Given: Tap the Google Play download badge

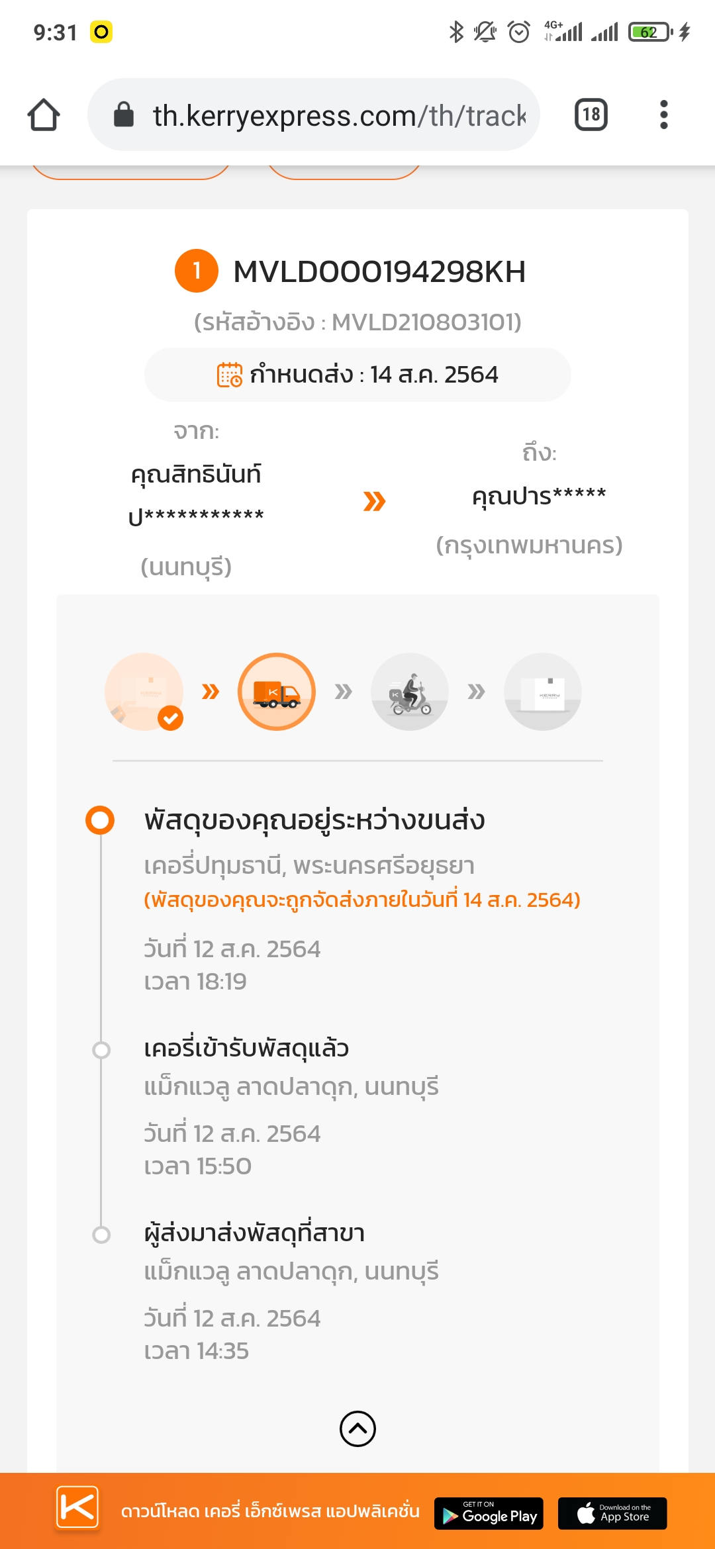Looking at the screenshot, I should pos(489,1513).
